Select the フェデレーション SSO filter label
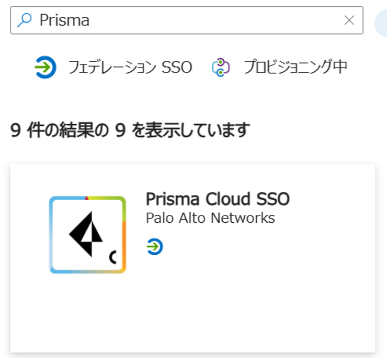The height and width of the screenshot is (358, 387). (130, 68)
